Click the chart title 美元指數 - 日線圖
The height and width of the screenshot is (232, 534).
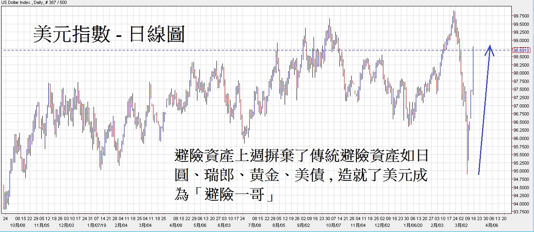tap(109, 35)
